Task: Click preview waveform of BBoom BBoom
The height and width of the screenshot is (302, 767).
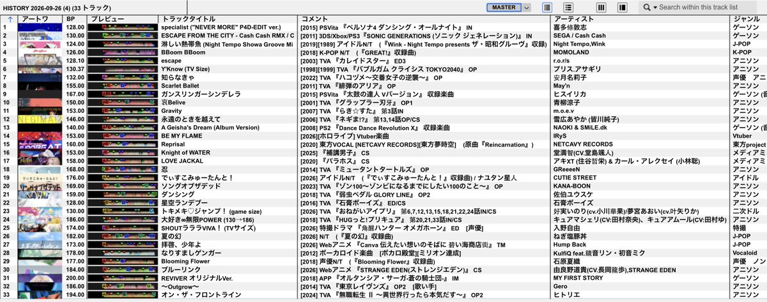Action: 123,52
